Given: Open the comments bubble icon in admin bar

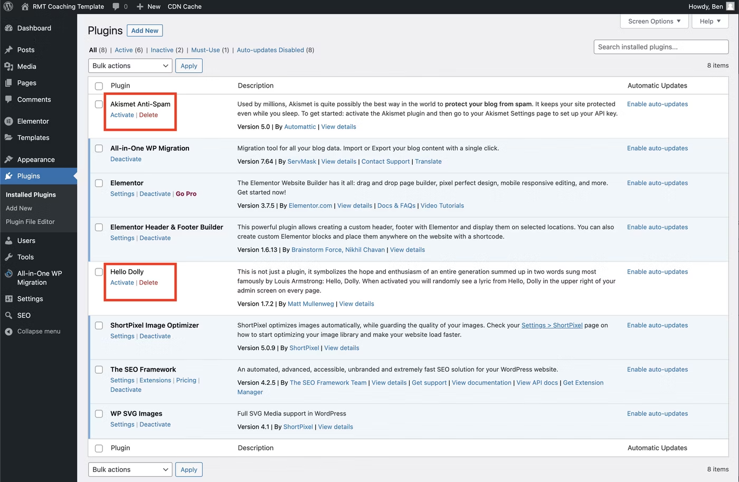Looking at the screenshot, I should 116,7.
